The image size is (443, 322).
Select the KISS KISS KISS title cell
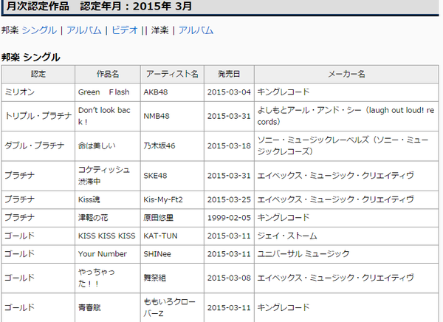(108, 236)
